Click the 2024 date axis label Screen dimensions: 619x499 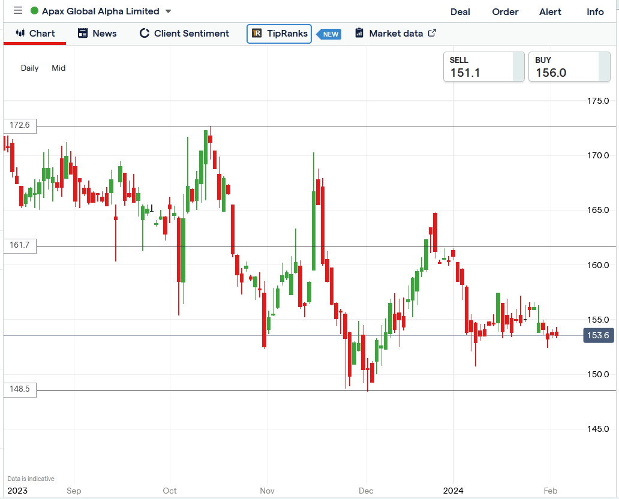tap(453, 491)
